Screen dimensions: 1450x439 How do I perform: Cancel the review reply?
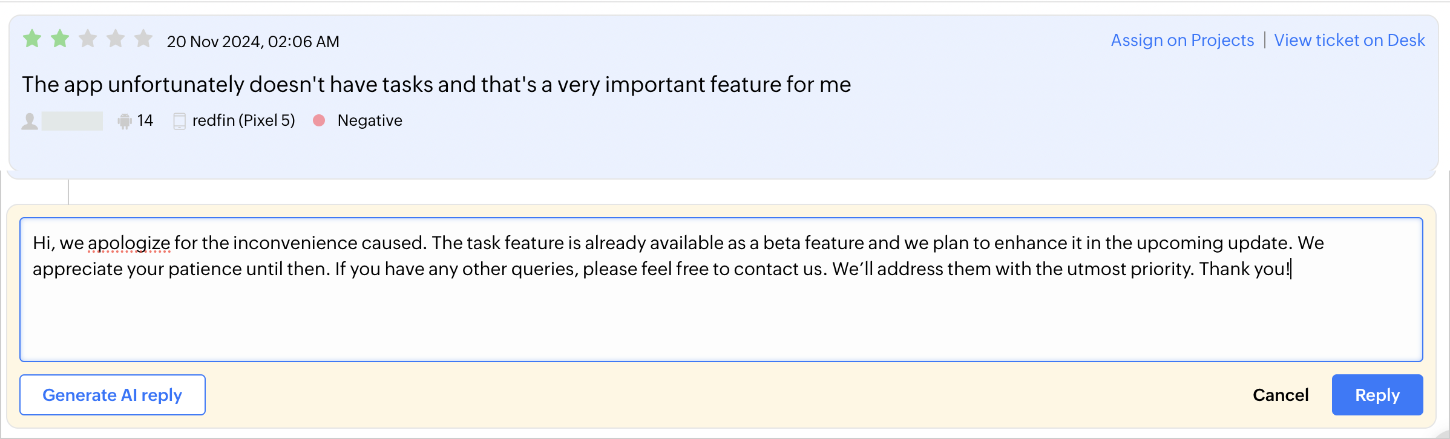pos(1281,395)
